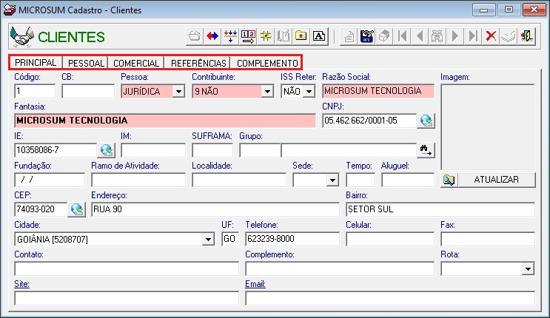Click the Email link label
550x318 pixels.
(x=255, y=284)
